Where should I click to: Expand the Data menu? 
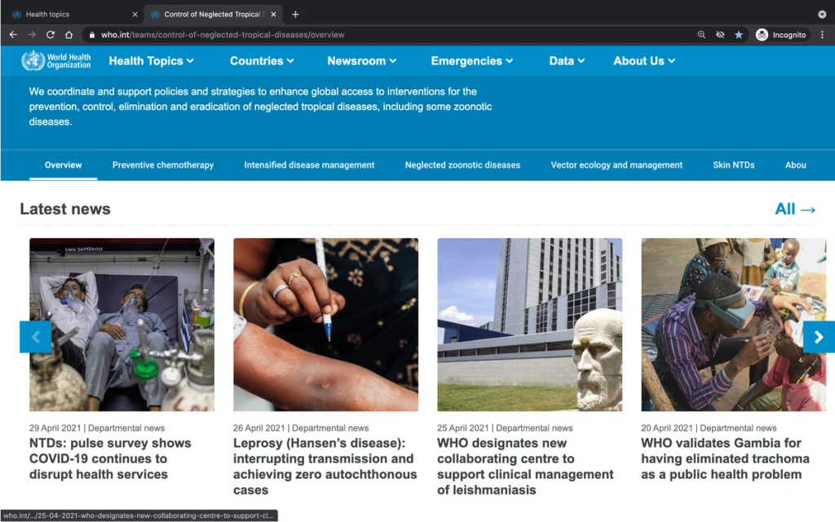click(x=568, y=60)
